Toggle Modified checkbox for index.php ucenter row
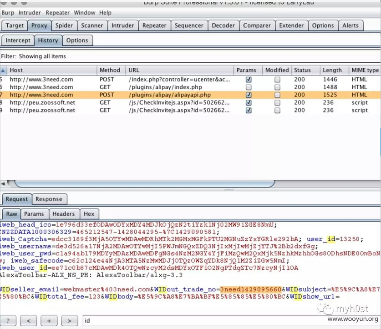Viewport: 381px width, 329px height. coord(277,80)
